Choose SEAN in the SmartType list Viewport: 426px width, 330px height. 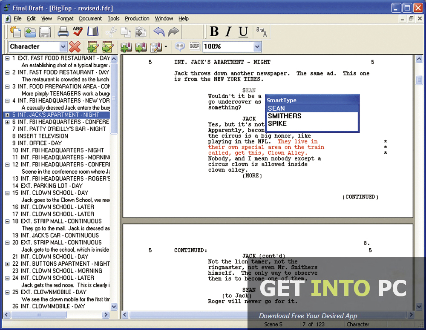[x=312, y=109]
